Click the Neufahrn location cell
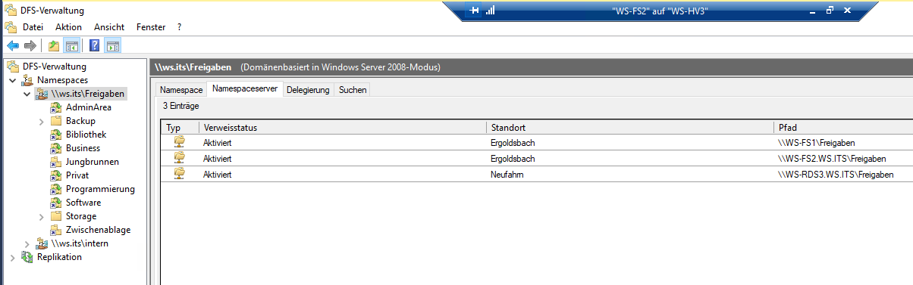 (507, 174)
